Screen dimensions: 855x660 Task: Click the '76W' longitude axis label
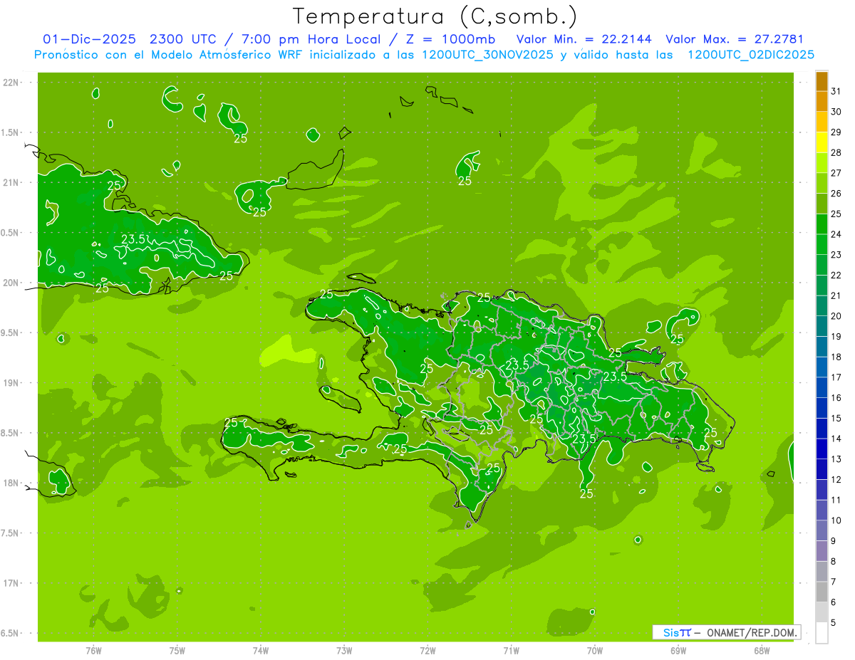[x=93, y=650]
